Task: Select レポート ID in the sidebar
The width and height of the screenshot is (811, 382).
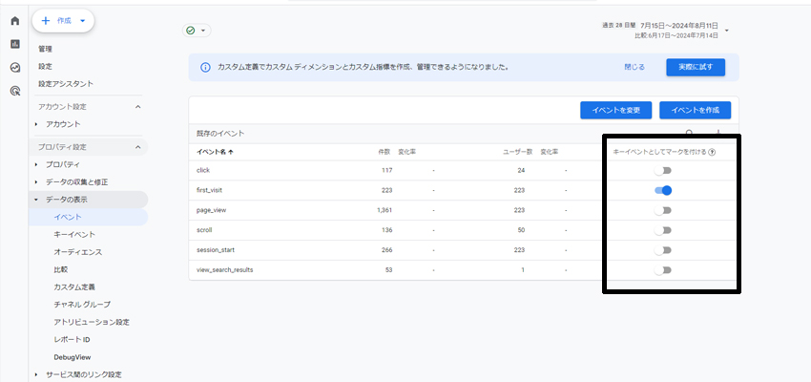Action: (x=72, y=340)
